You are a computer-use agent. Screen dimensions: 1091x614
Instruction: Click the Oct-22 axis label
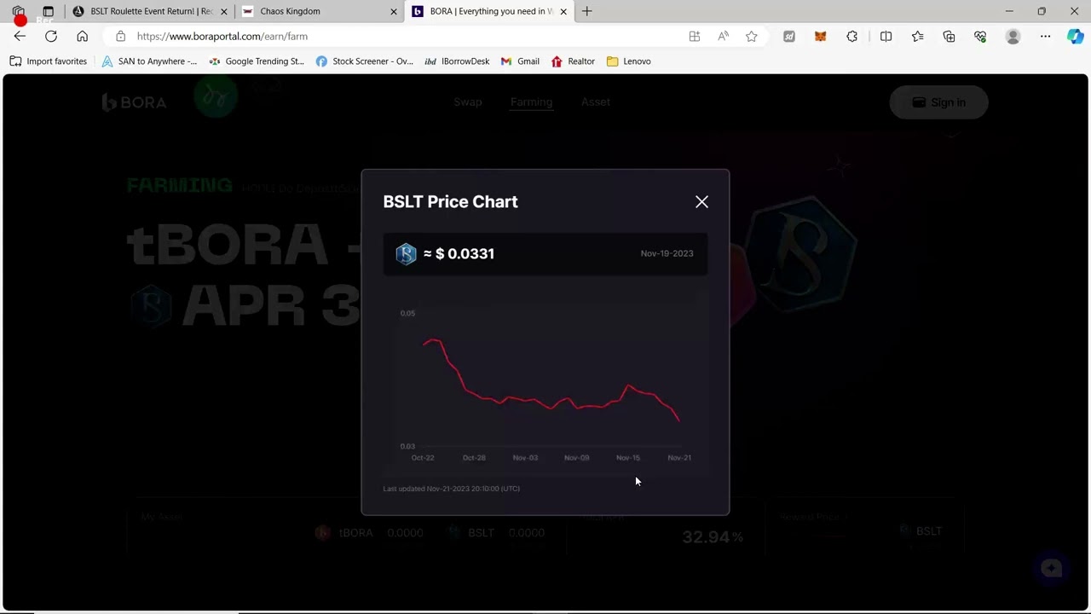point(423,458)
